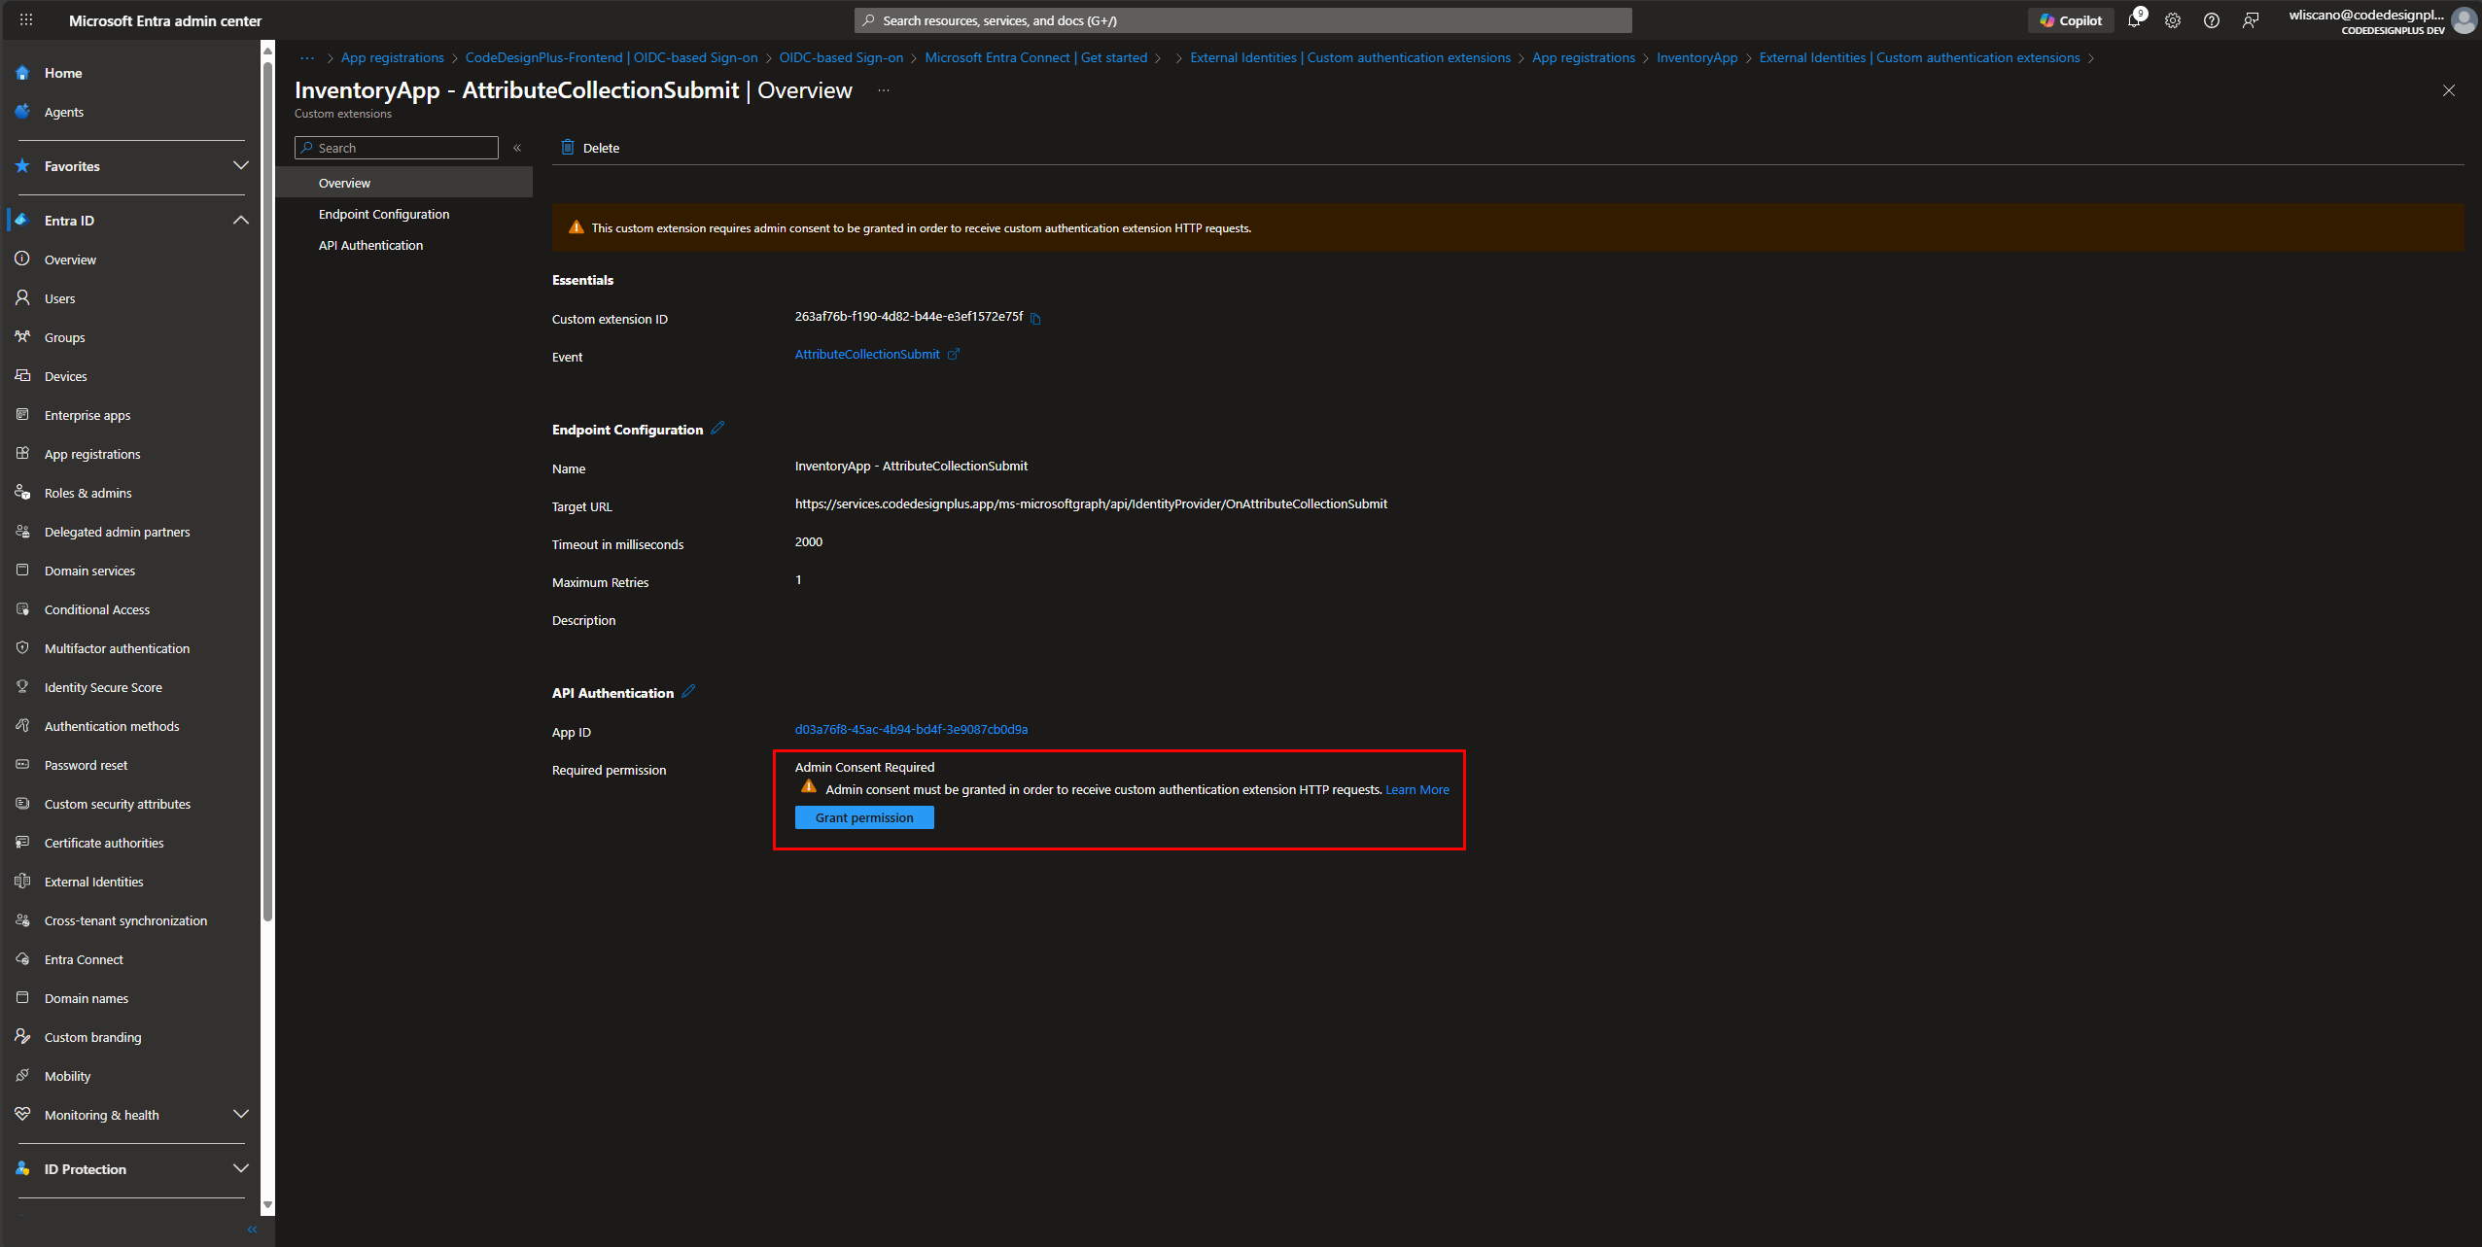Open the App ID d03a76f8 link
Viewport: 2482px width, 1247px height.
point(911,729)
